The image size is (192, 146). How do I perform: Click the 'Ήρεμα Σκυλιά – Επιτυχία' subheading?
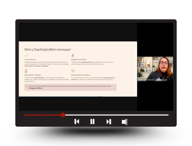pos(33,75)
